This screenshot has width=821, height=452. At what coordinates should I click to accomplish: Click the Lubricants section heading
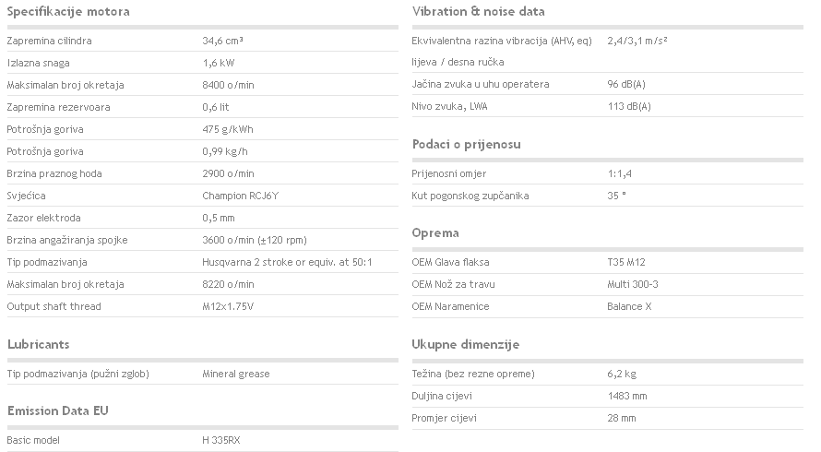coord(38,344)
